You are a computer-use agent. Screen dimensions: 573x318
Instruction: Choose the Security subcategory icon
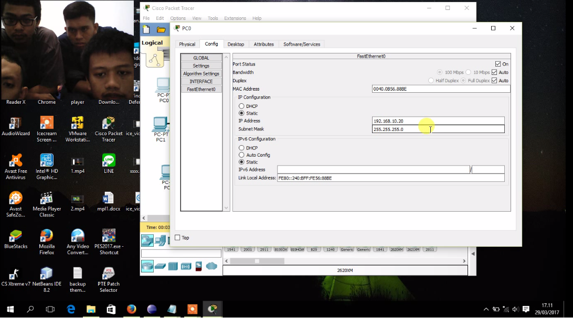tap(198, 266)
